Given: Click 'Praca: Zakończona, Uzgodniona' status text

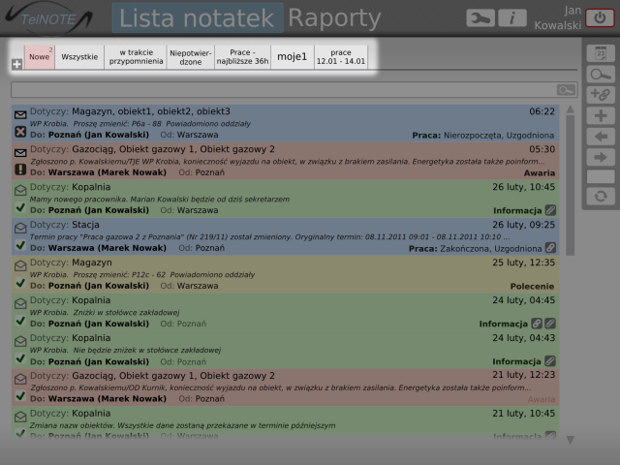Looking at the screenshot, I should (x=476, y=248).
